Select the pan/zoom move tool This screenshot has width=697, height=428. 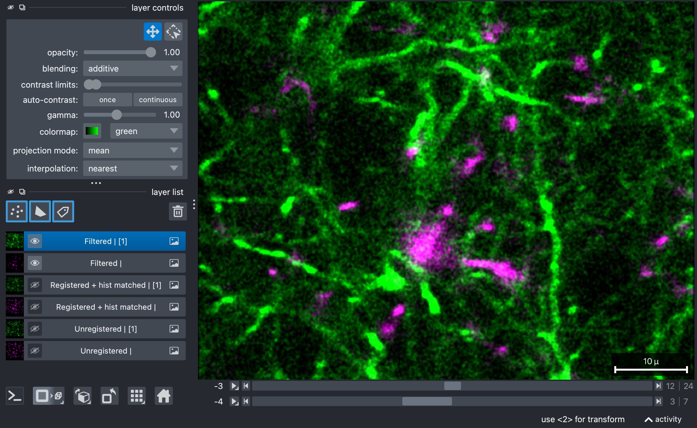click(x=152, y=32)
